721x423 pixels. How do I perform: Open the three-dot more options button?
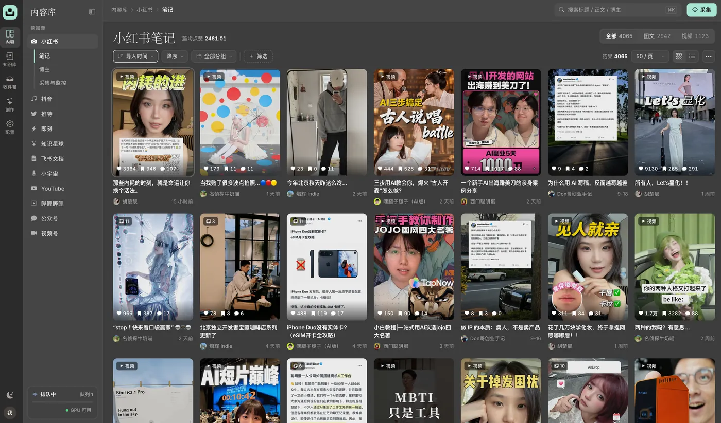[x=709, y=56]
